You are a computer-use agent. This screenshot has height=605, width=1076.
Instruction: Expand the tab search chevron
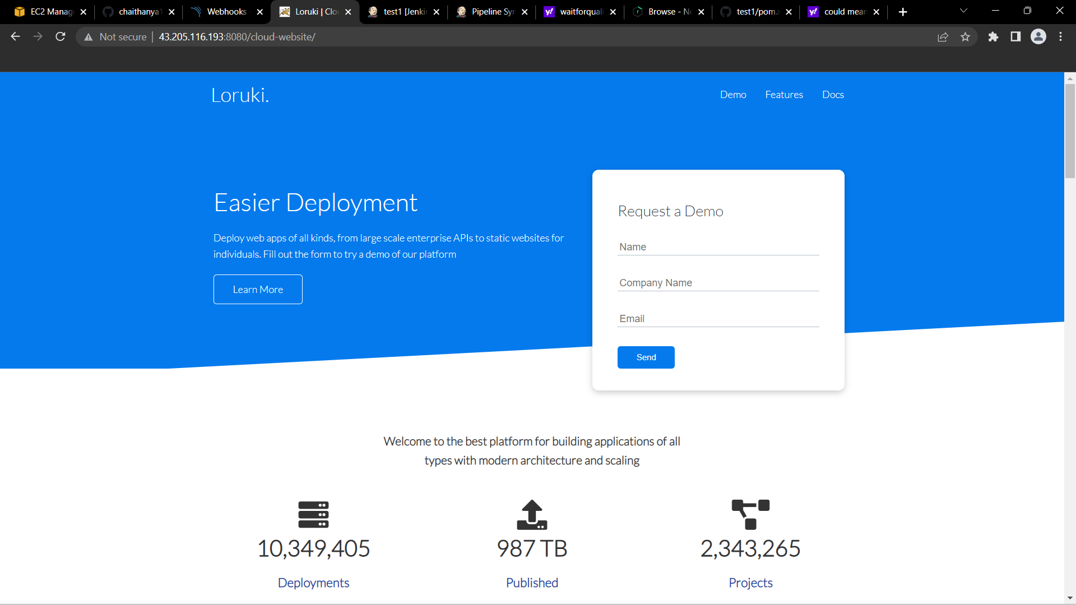pyautogui.click(x=963, y=11)
